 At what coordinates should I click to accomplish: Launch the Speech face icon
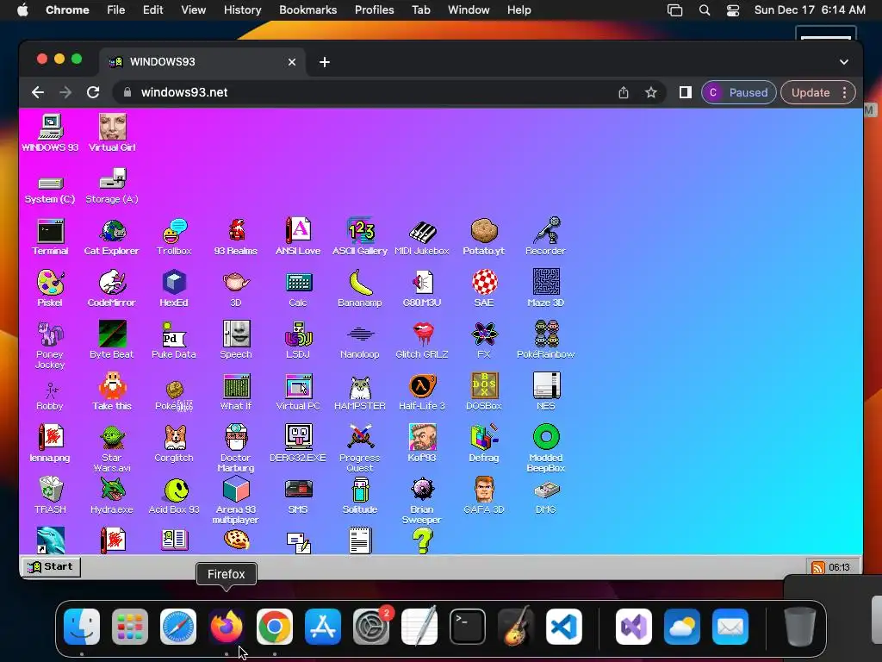236,340
